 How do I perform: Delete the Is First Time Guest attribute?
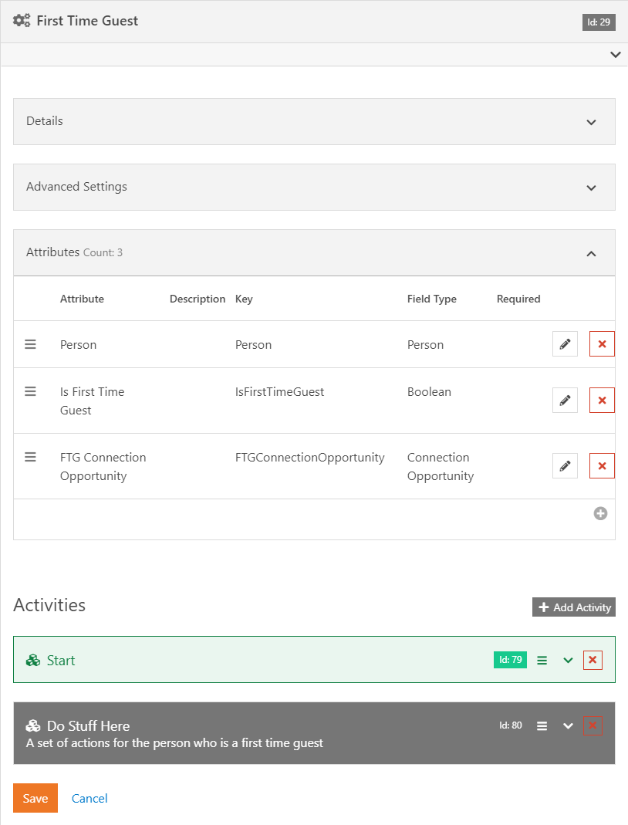click(603, 401)
